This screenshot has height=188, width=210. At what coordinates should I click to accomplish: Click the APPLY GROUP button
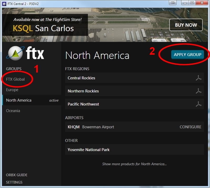point(187,54)
